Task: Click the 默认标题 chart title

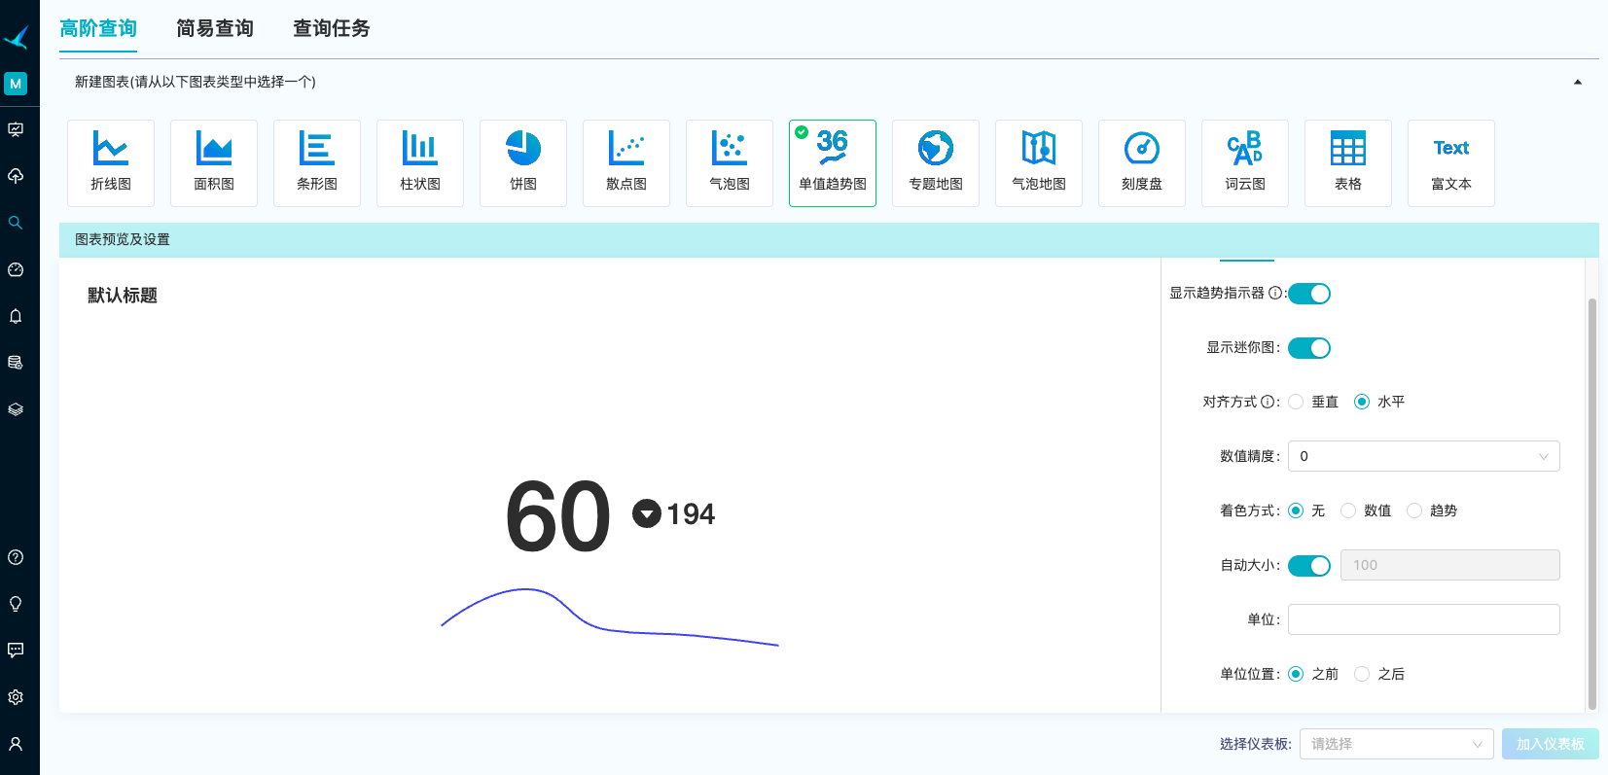Action: pyautogui.click(x=123, y=296)
